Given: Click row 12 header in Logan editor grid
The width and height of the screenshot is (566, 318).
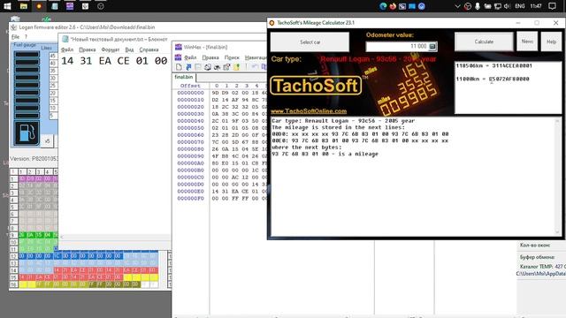Looking at the screenshot, I should coord(14,256).
